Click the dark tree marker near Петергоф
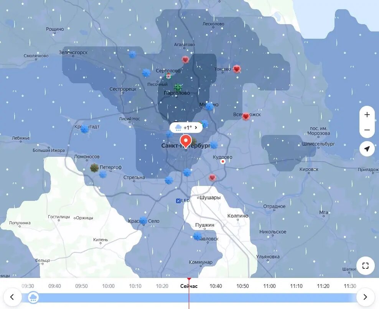 click(x=94, y=168)
